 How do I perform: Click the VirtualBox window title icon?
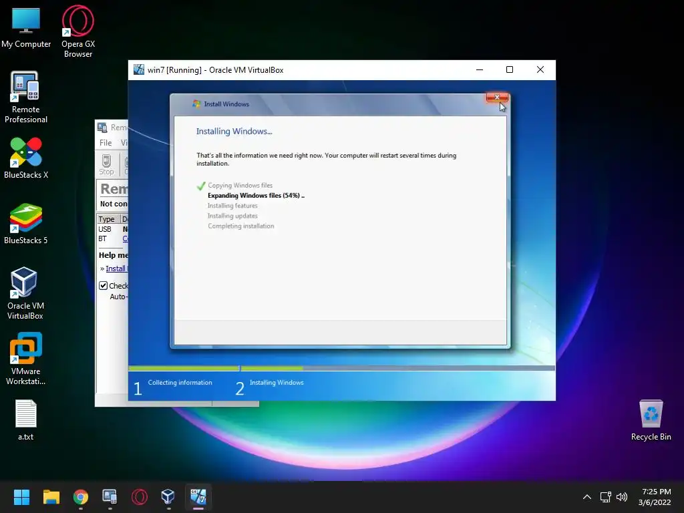(139, 69)
